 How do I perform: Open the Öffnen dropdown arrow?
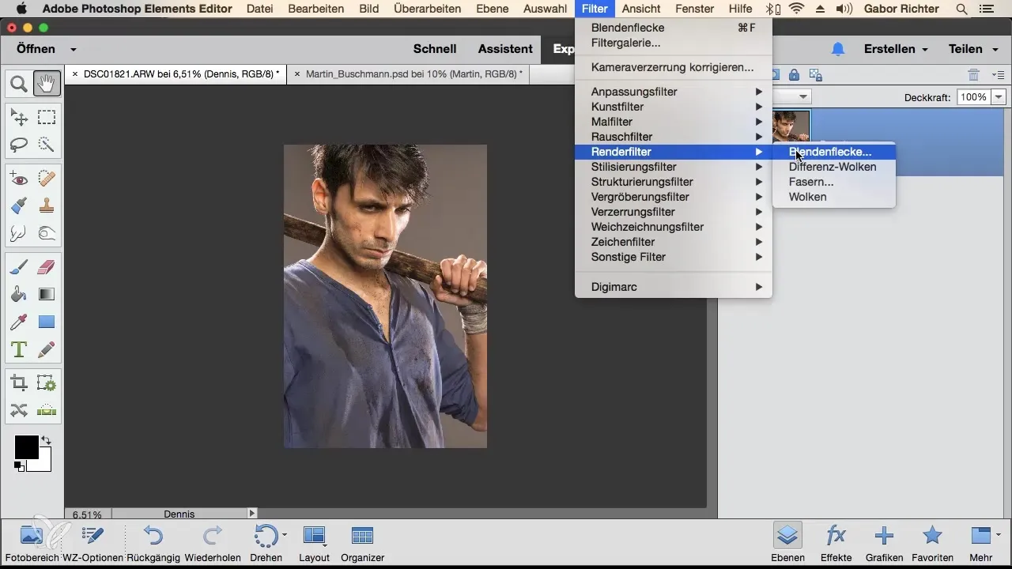point(74,49)
